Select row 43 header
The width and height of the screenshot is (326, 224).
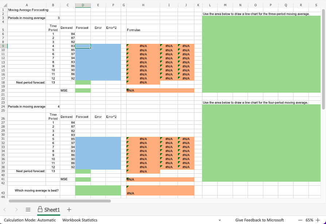click(3, 190)
